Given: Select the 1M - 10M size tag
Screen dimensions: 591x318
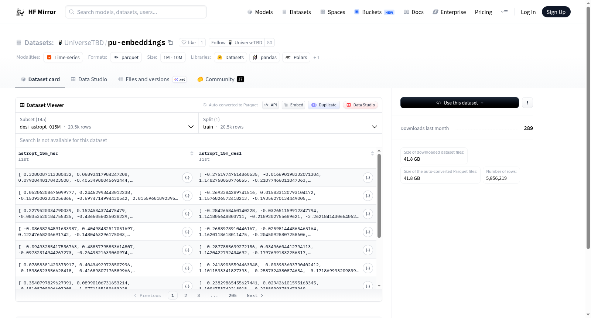Looking at the screenshot, I should [173, 57].
